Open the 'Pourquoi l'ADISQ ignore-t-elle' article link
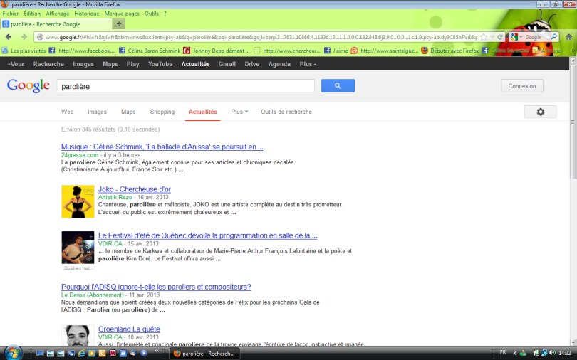 (x=156, y=287)
